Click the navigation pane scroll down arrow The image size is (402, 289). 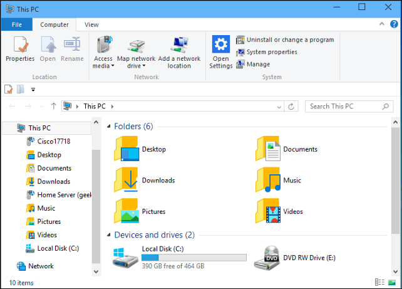(x=96, y=271)
